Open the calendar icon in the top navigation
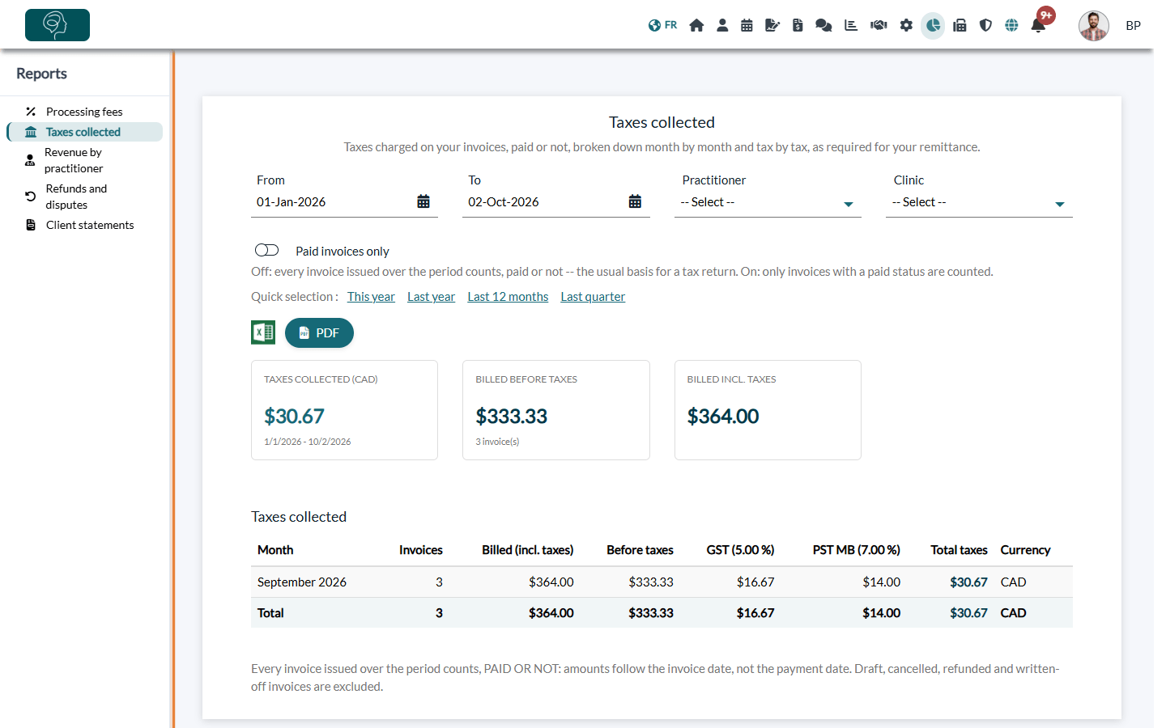Screen dimensions: 1166x728 [x=747, y=25]
